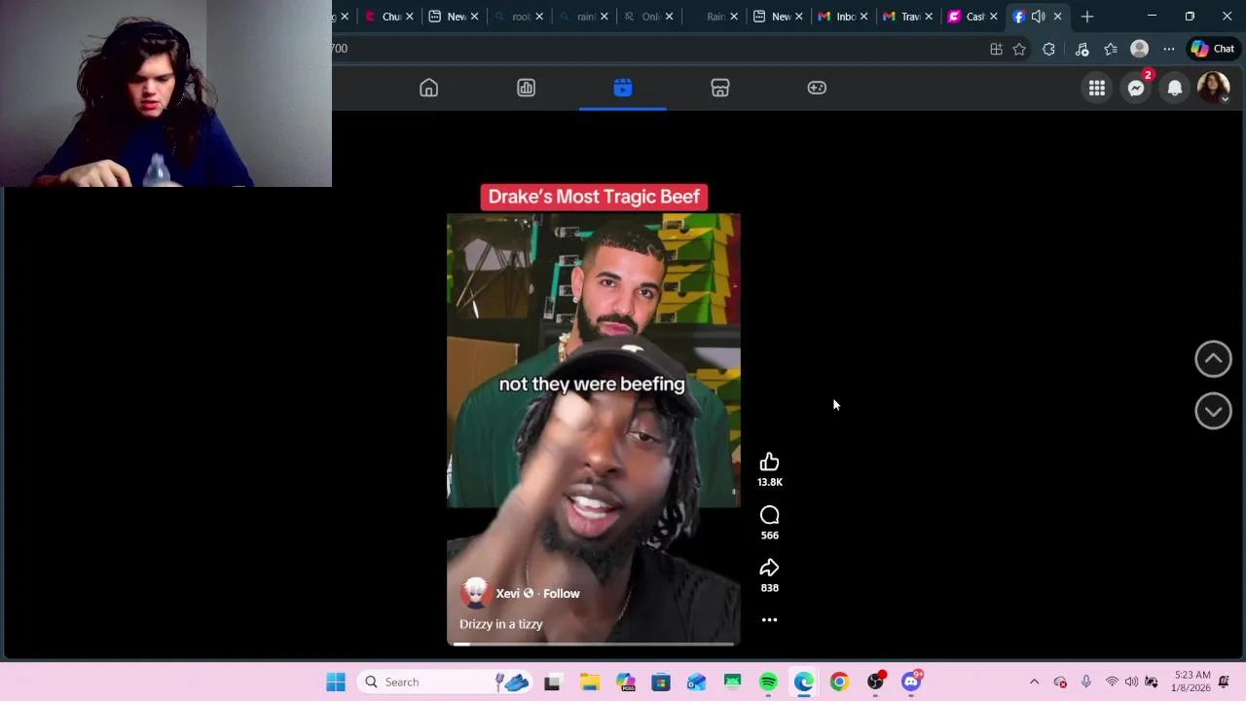Click the split screen/apps icon in address bar
Screen dimensions: 1246x701
(x=996, y=49)
